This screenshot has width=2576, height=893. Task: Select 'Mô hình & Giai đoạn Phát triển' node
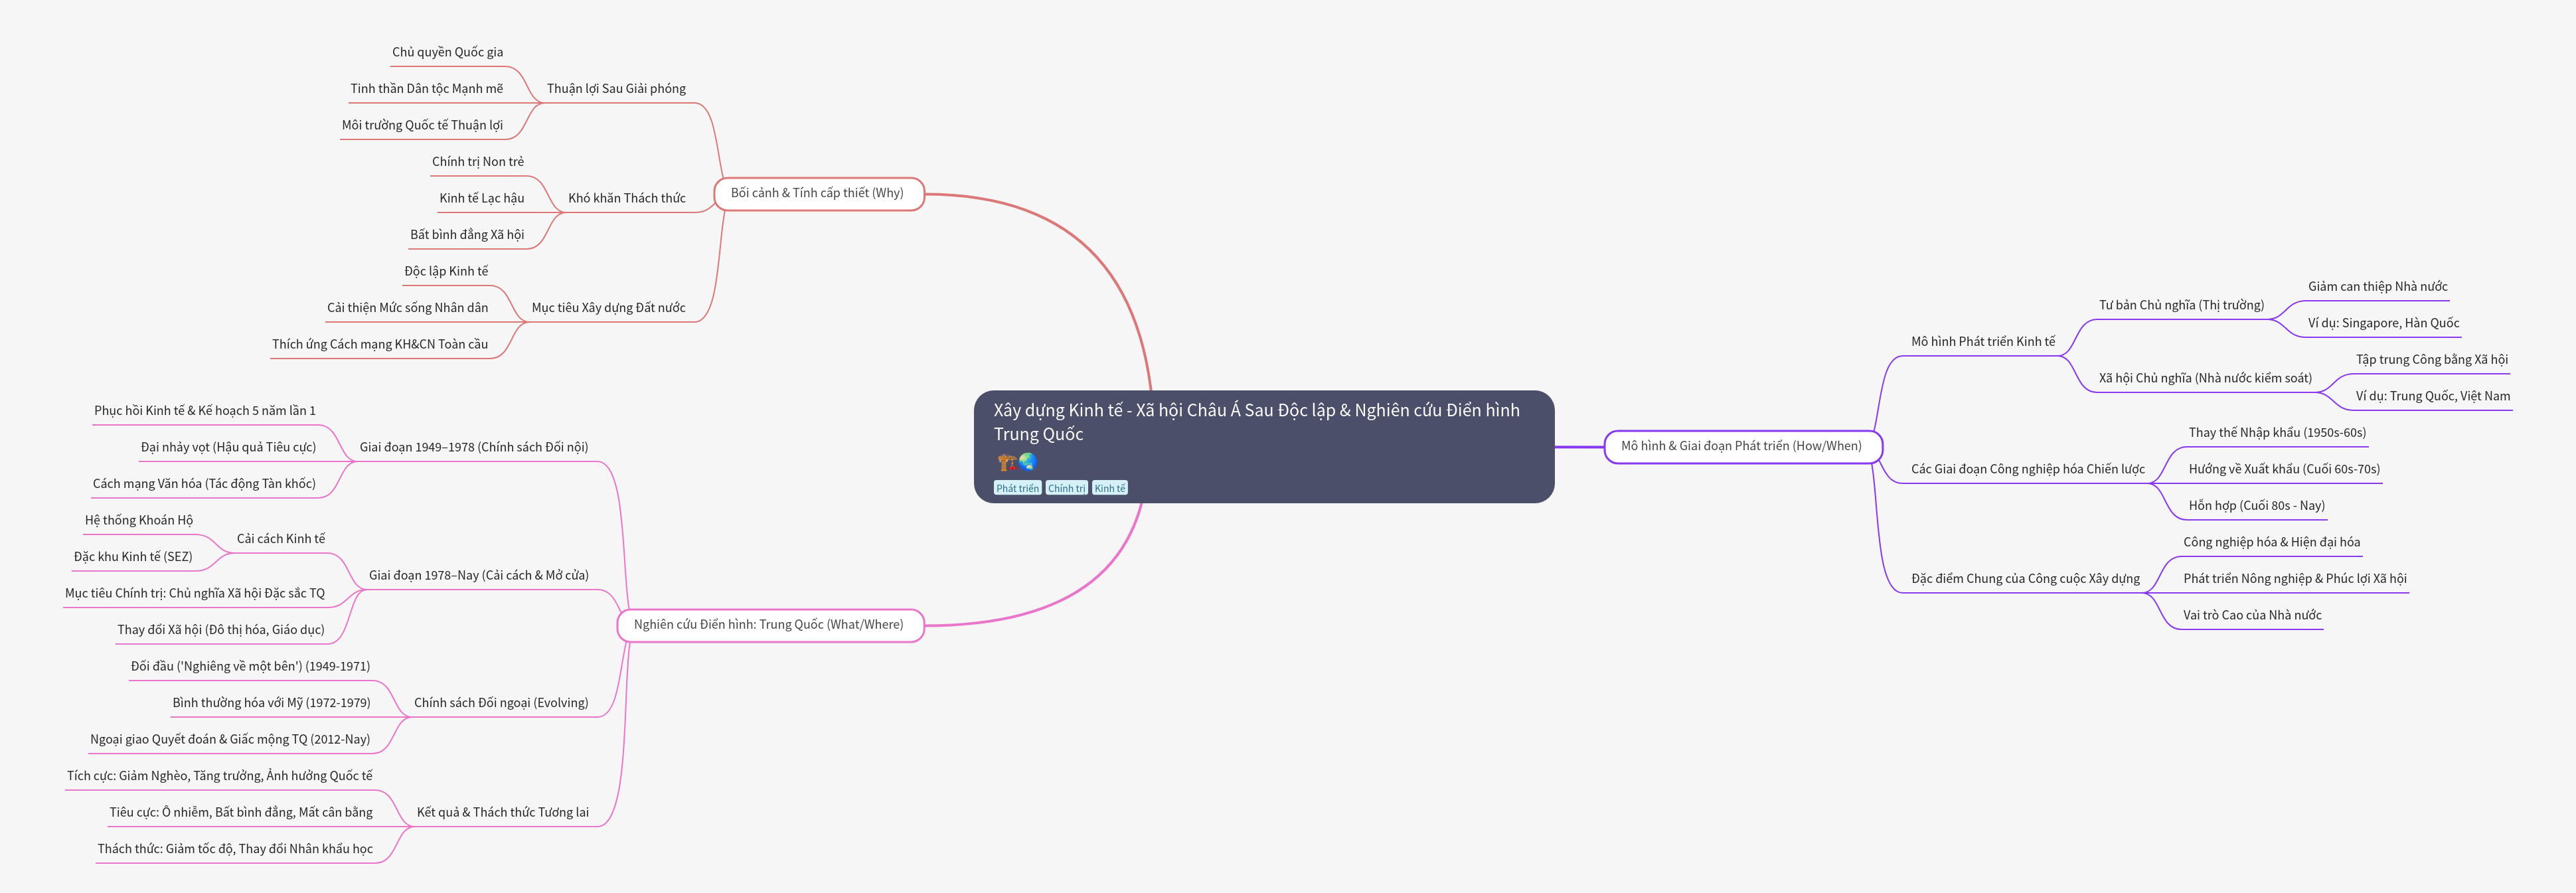(1741, 446)
